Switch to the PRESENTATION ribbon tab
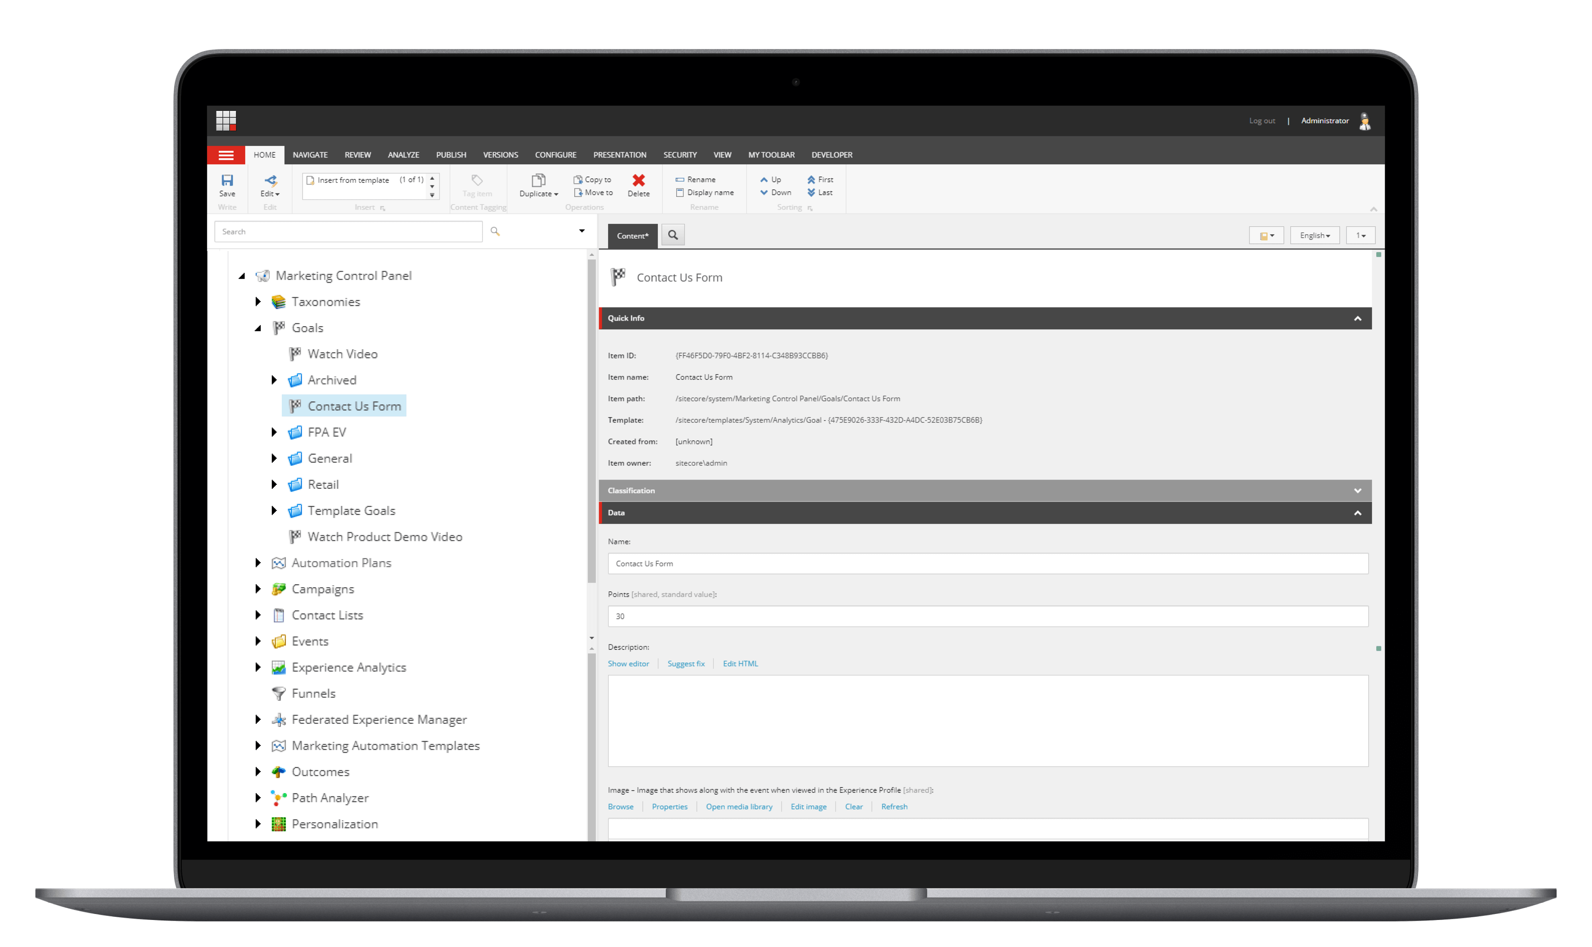Viewport: 1592px width, 947px height. [x=619, y=155]
